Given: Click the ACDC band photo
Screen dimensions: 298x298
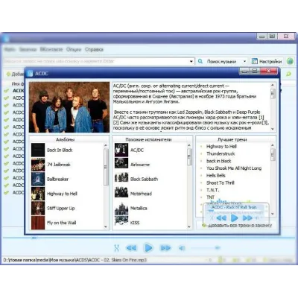Looking at the screenshot, I should click(69, 107).
